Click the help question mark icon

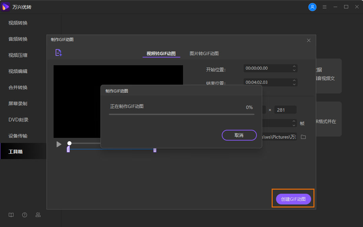pos(25,215)
